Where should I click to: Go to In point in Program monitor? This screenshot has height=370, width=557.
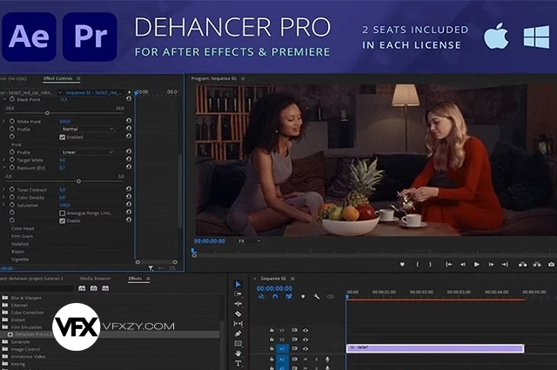449,265
